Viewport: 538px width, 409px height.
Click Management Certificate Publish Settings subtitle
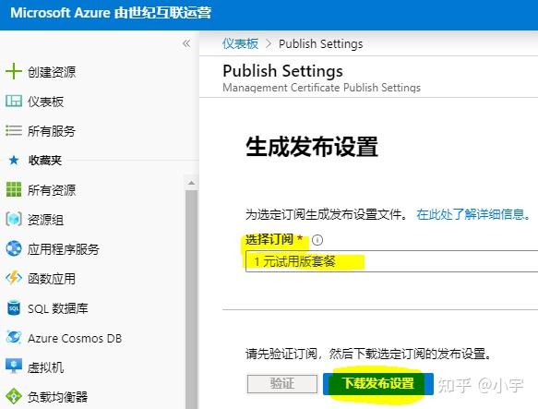pos(321,88)
